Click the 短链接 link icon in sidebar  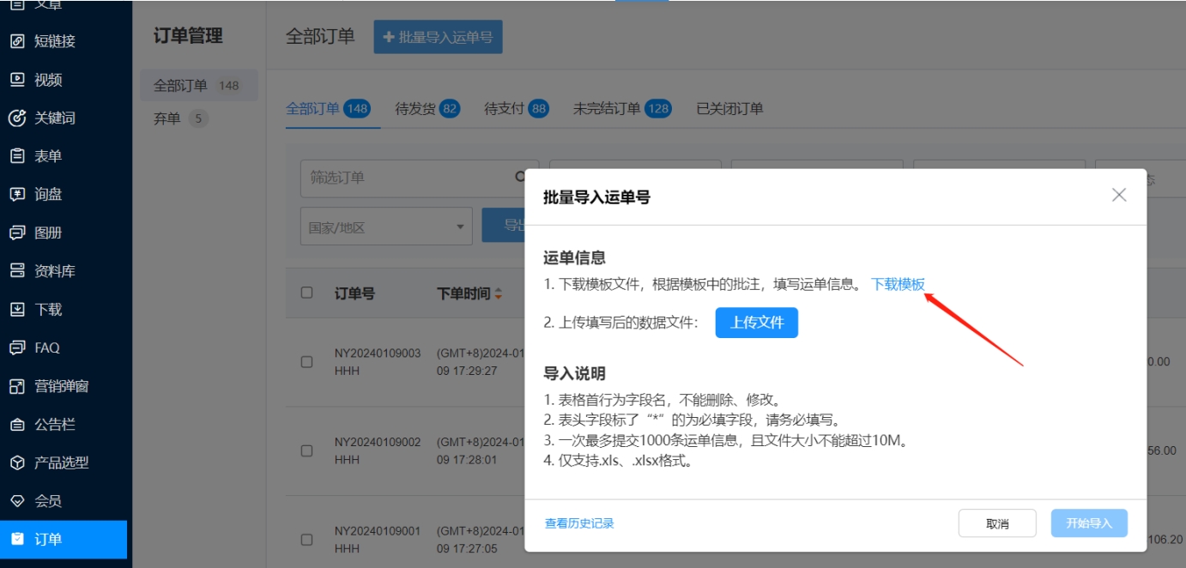[x=17, y=41]
